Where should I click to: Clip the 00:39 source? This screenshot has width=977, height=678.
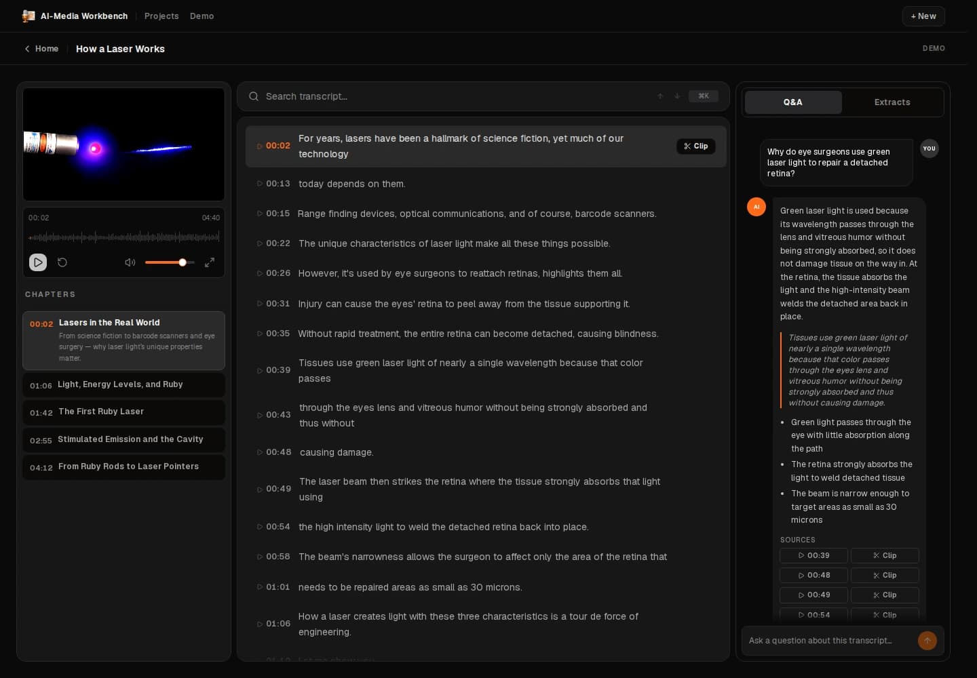885,555
